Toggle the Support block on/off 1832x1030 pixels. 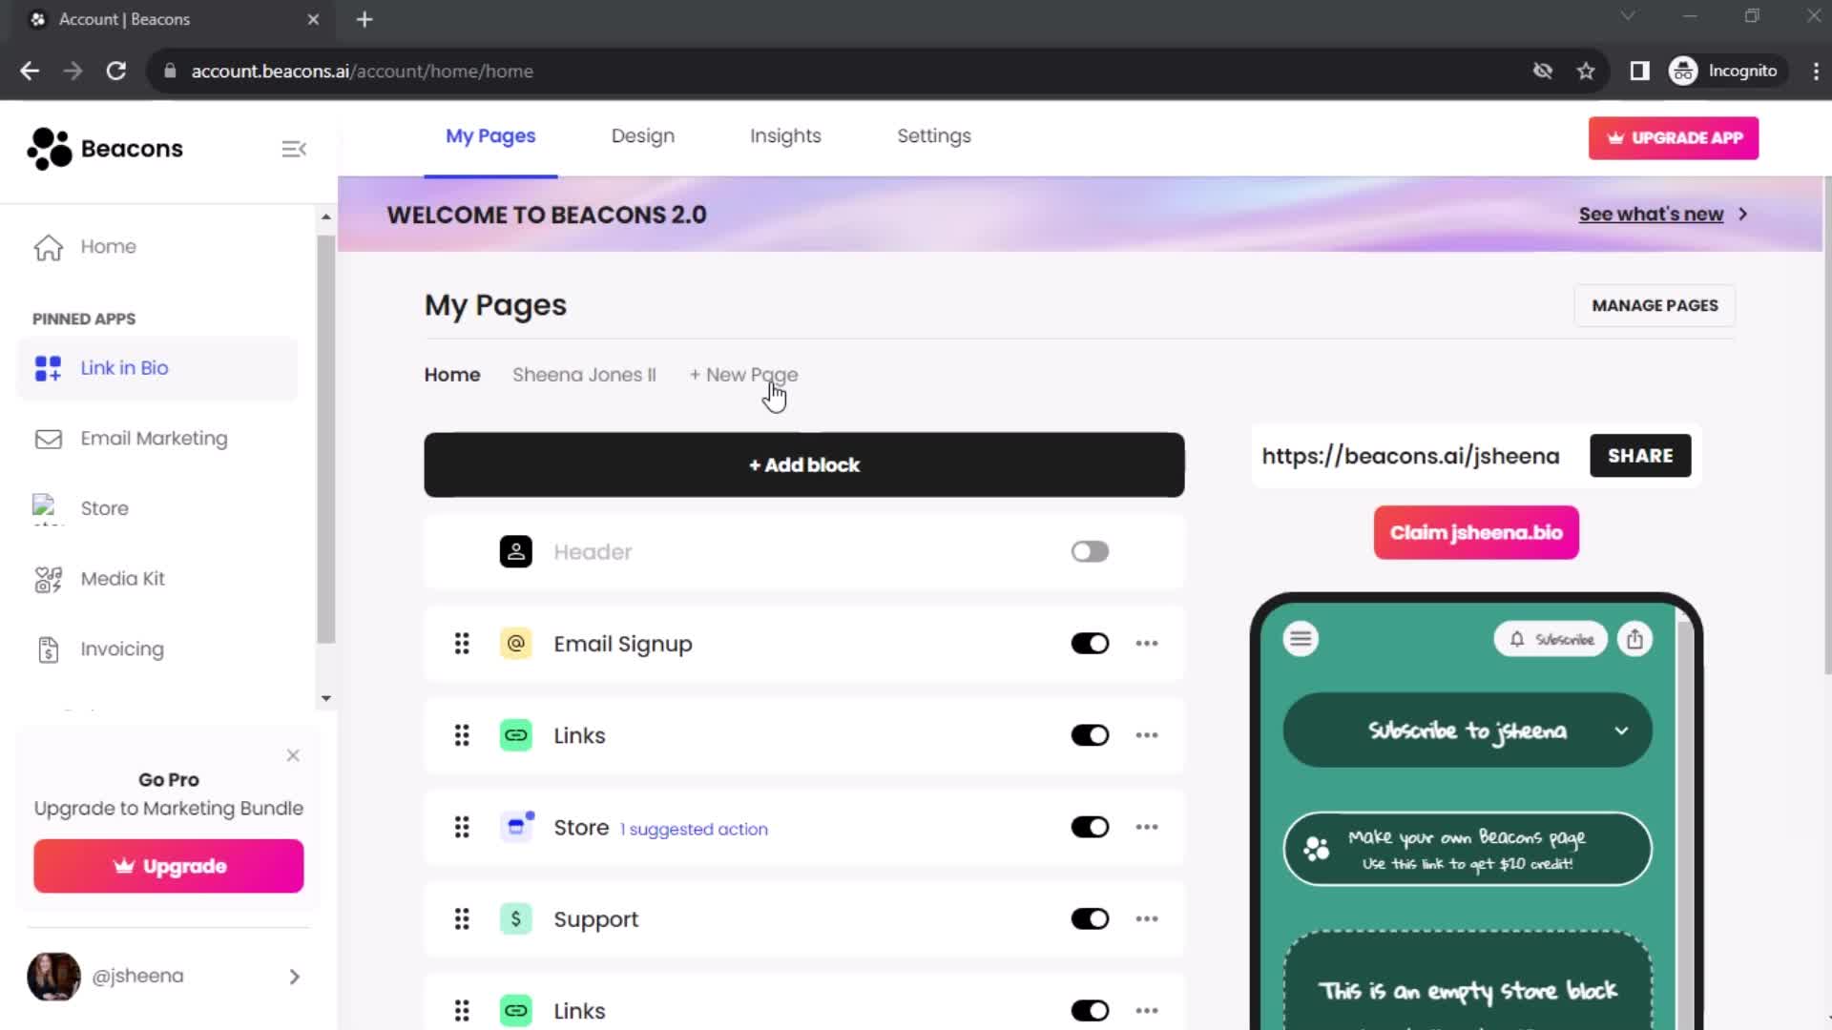[x=1090, y=918]
